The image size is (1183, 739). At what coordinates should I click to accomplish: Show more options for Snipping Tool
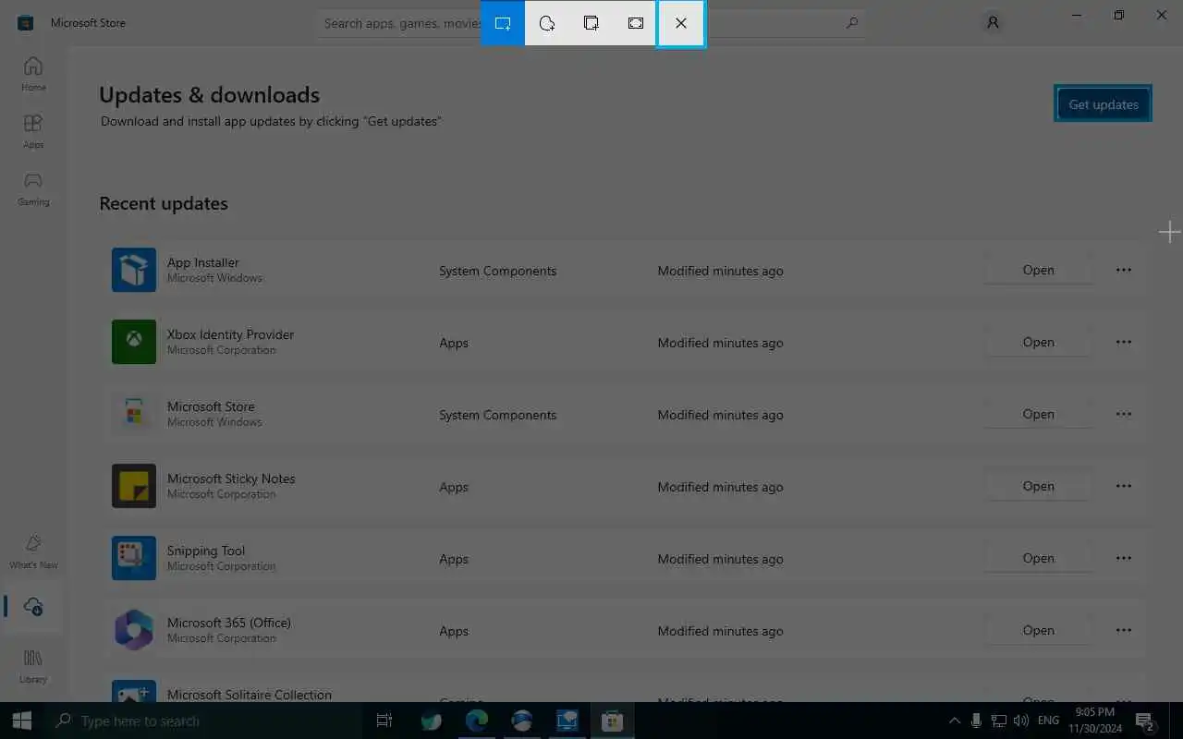click(1124, 558)
